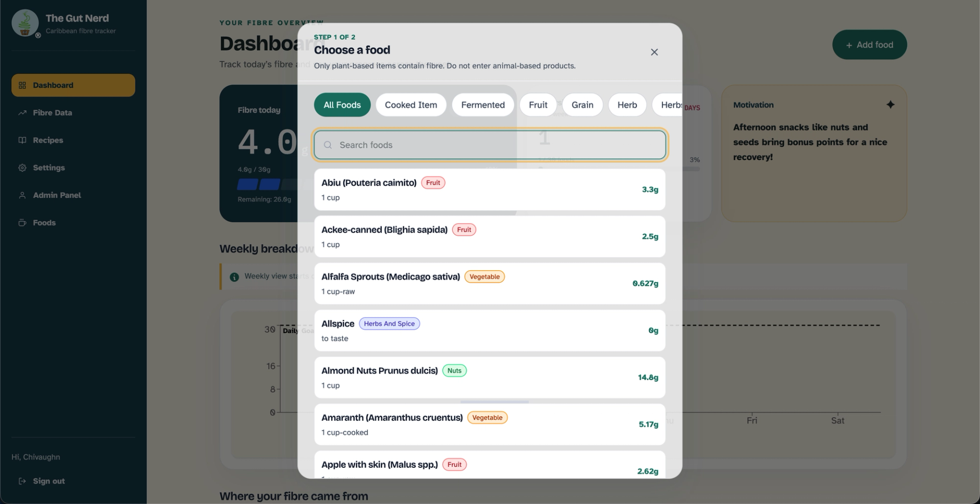Click the 14.8g fibre value
Viewport: 980px width, 504px height.
(x=648, y=377)
